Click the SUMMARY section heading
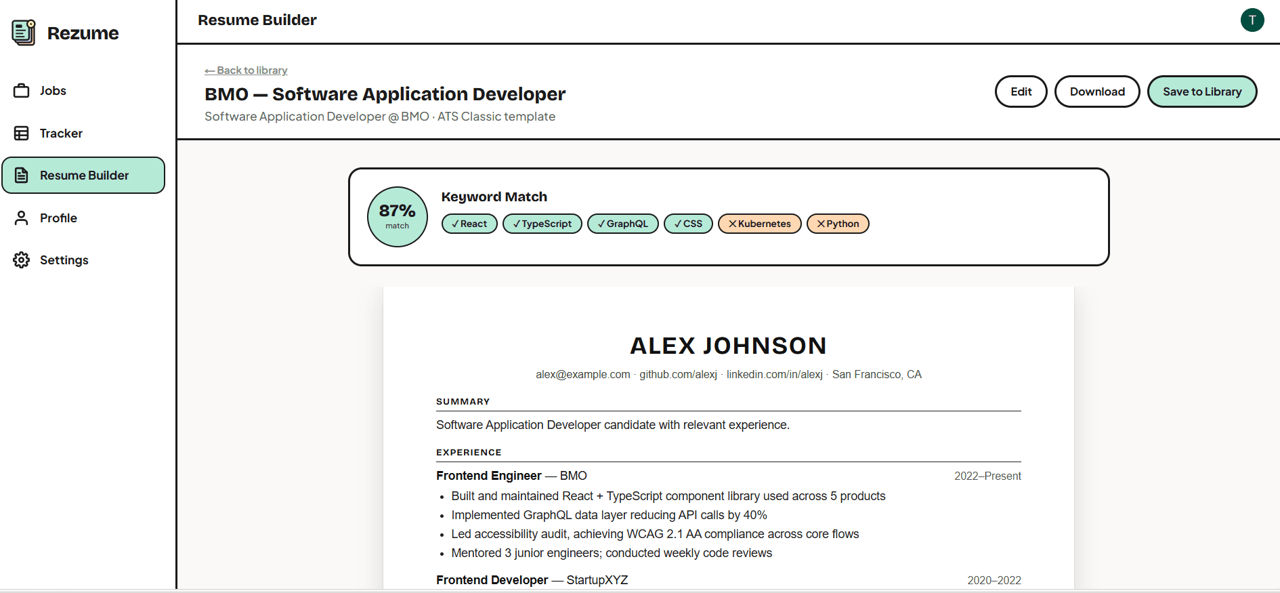 [x=463, y=402]
